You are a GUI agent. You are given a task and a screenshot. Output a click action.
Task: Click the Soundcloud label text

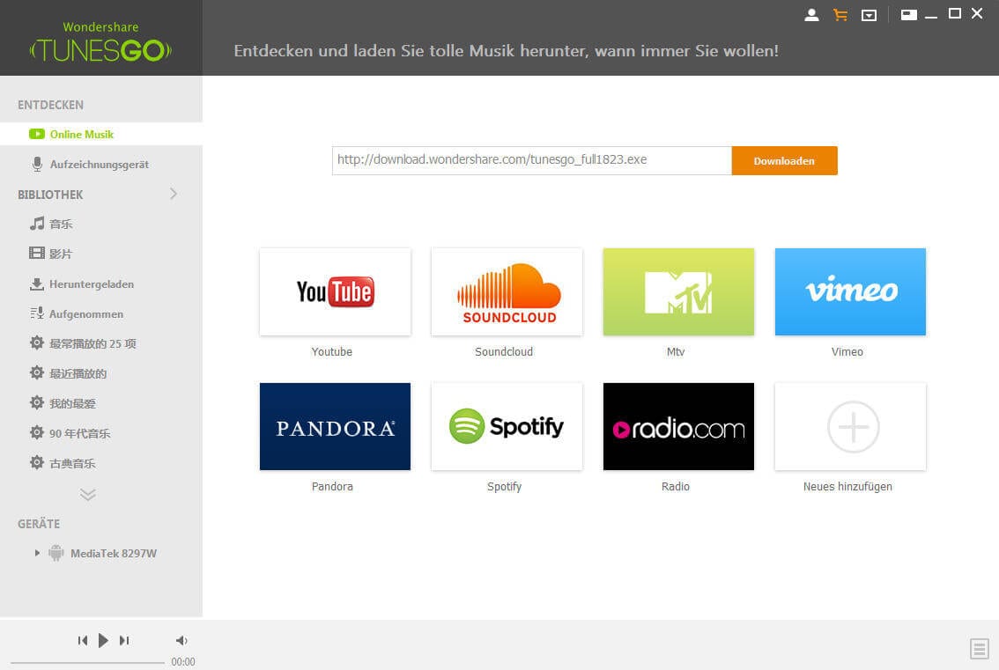pyautogui.click(x=503, y=351)
